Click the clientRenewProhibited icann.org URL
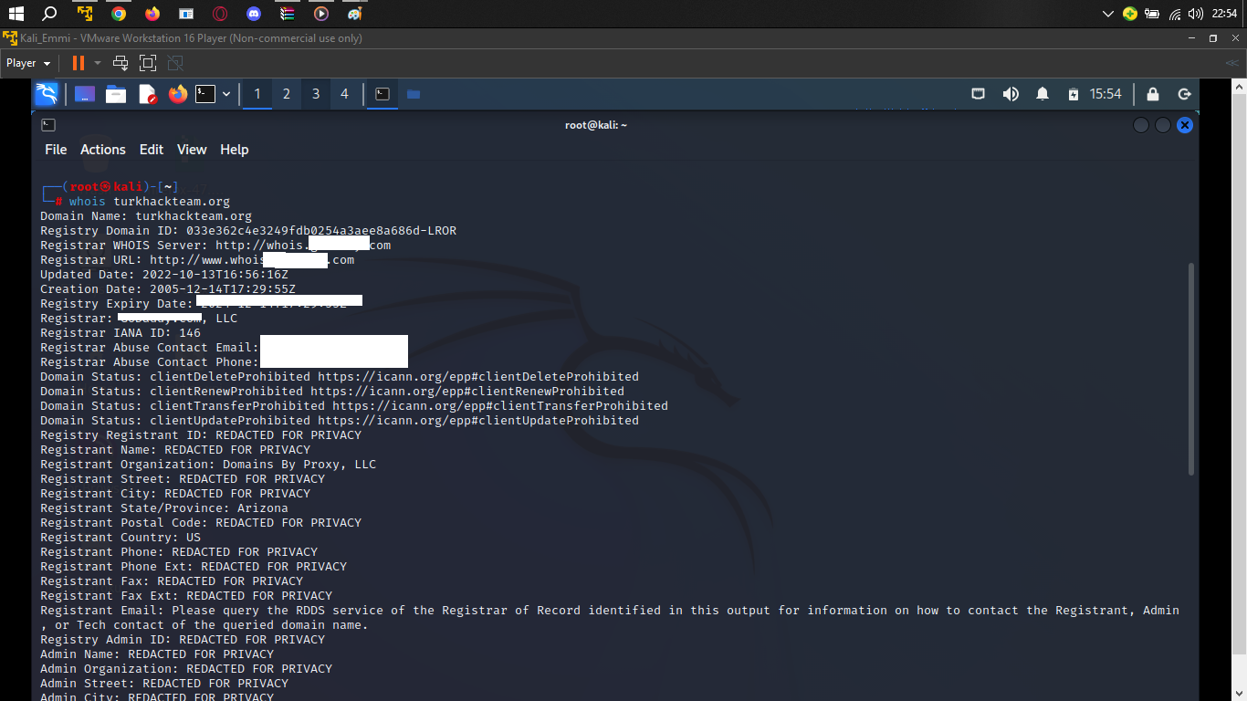 pyautogui.click(x=467, y=392)
